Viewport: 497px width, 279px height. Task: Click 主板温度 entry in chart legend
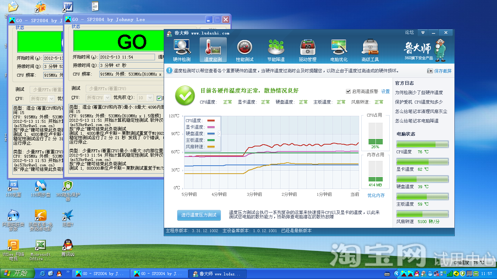200,140
